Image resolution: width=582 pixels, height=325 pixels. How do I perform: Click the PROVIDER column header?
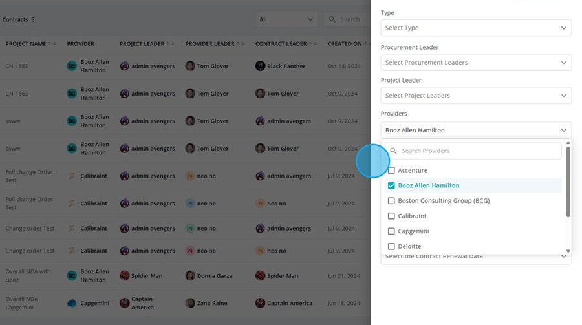pos(81,44)
